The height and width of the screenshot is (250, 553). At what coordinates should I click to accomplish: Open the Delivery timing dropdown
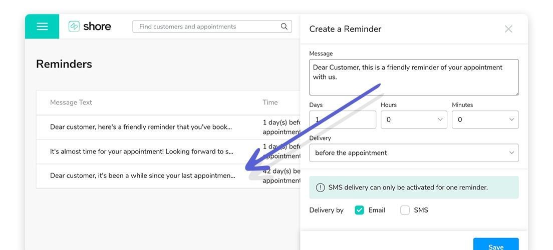click(414, 153)
